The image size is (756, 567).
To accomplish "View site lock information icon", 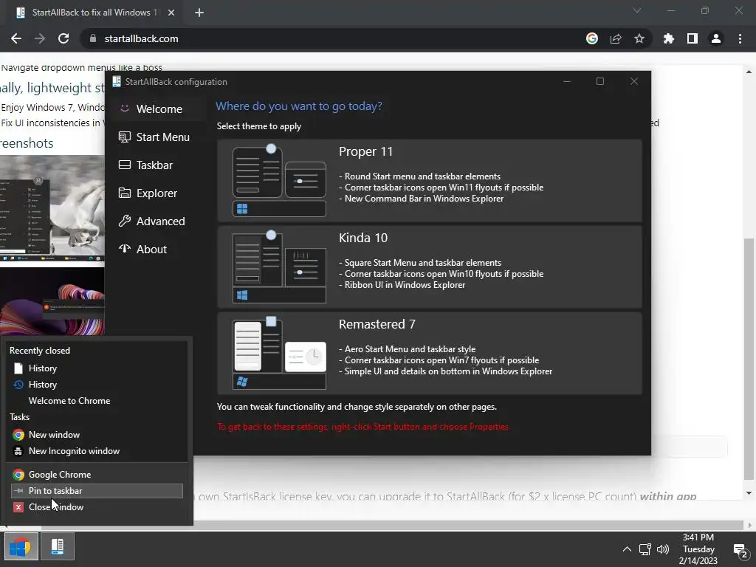I will 92,38.
